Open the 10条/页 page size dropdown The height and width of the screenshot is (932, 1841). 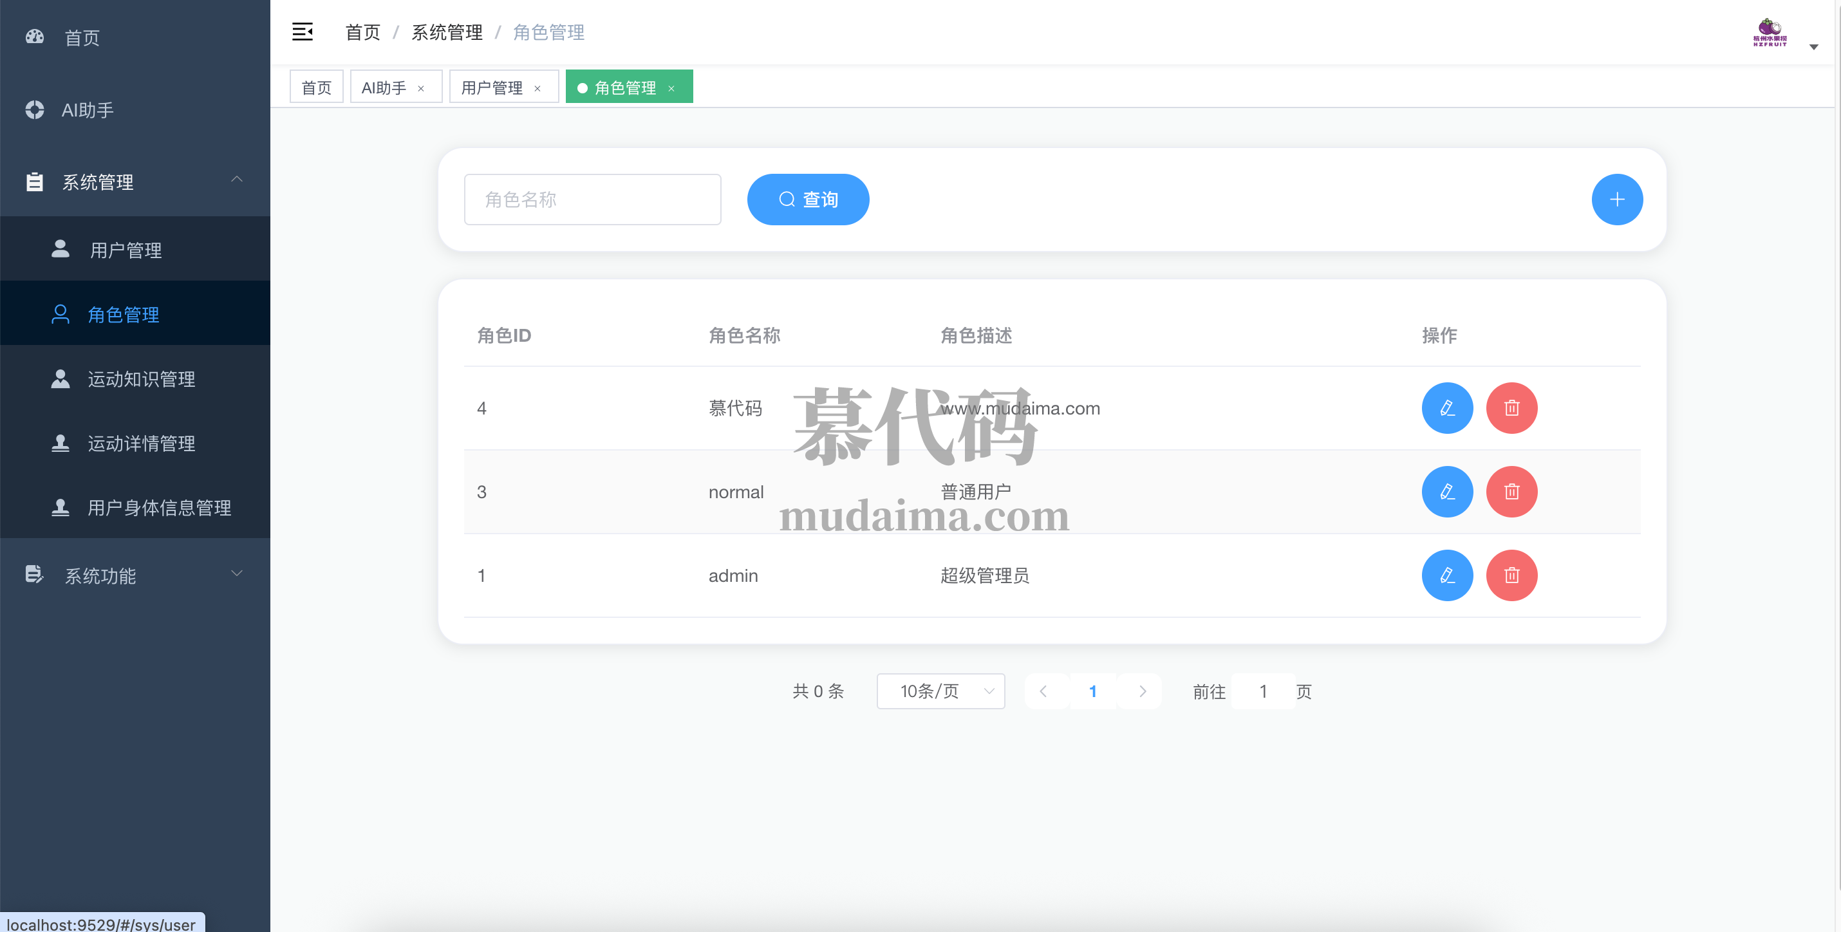pyautogui.click(x=940, y=691)
